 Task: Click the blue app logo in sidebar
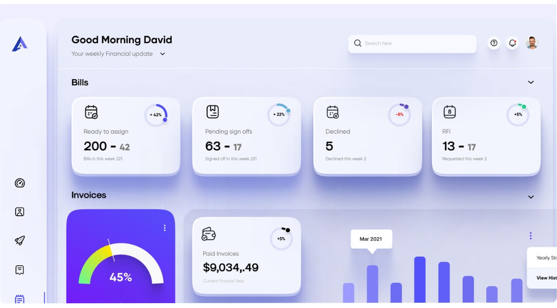(19, 44)
